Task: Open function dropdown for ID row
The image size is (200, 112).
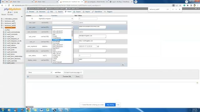Action: point(62,19)
